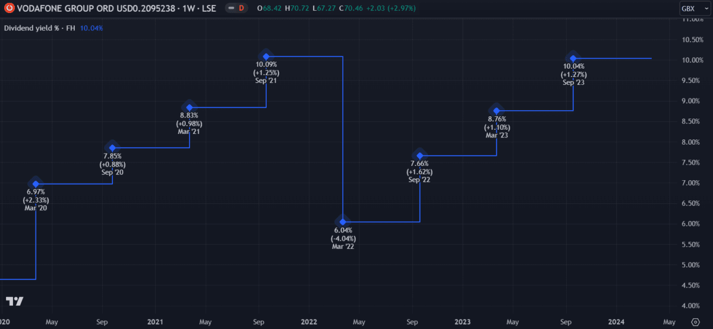
Task: Click the Mar '20 6.97% data point
Action: click(x=36, y=184)
